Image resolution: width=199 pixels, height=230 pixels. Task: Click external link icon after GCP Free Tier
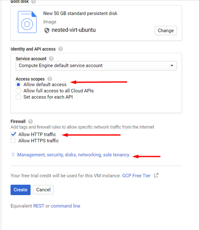click(x=156, y=175)
